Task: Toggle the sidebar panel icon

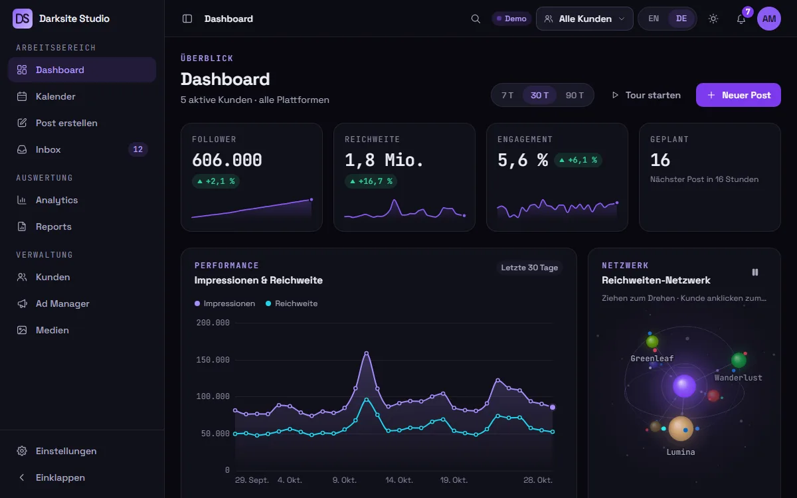Action: [x=187, y=19]
